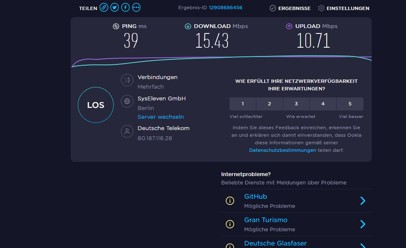Share result via link icon
406x248 pixels.
point(104,8)
